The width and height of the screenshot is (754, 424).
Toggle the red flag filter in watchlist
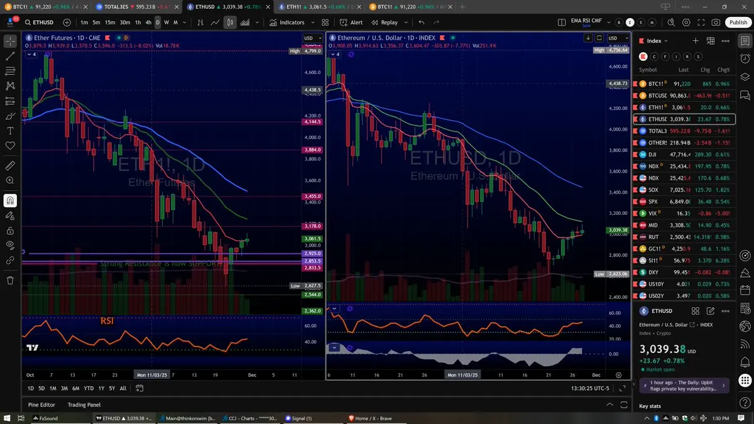(643, 57)
